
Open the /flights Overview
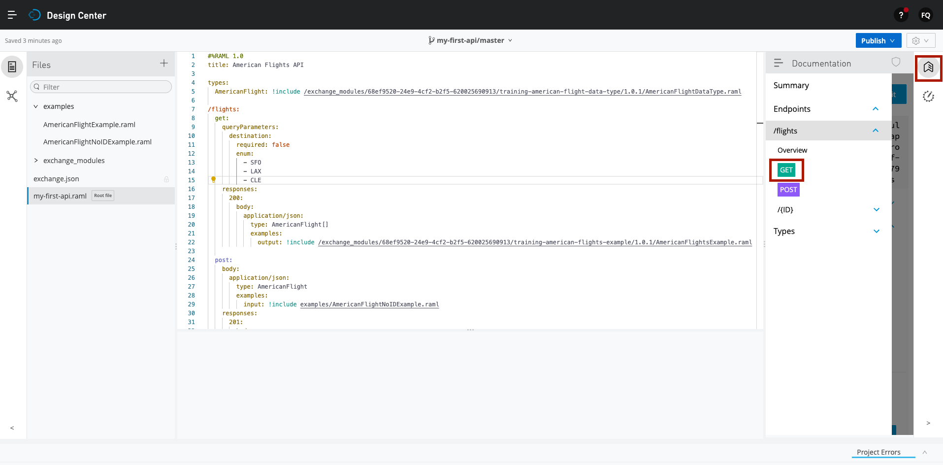tap(792, 150)
